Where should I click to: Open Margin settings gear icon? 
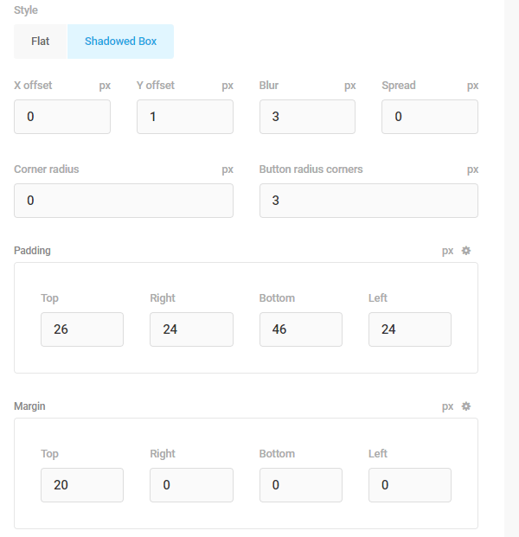coord(466,406)
